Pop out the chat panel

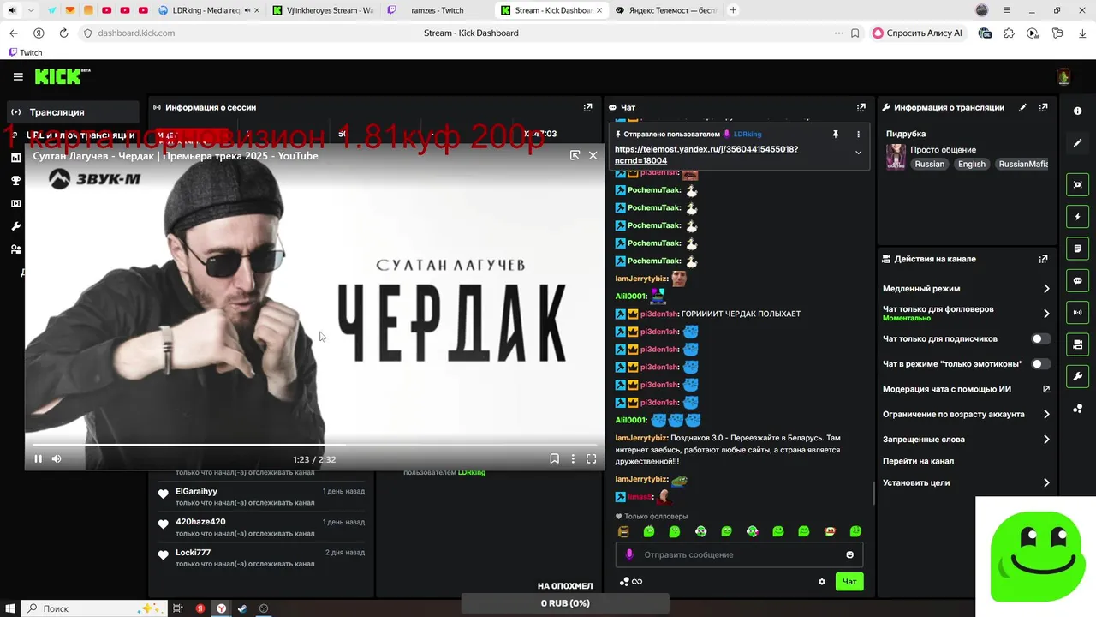coord(861,107)
